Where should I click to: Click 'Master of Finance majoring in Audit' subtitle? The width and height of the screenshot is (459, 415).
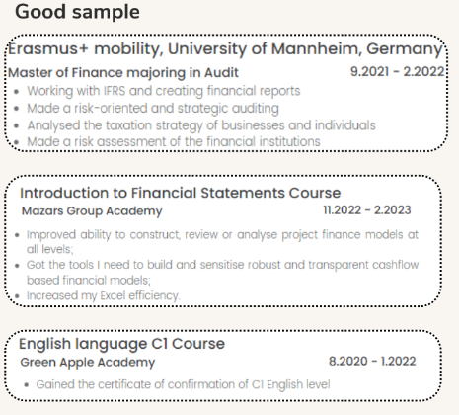pos(123,73)
